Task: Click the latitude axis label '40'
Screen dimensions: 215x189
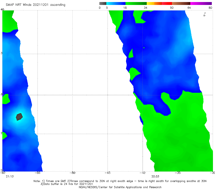Action: [x=2, y=10]
